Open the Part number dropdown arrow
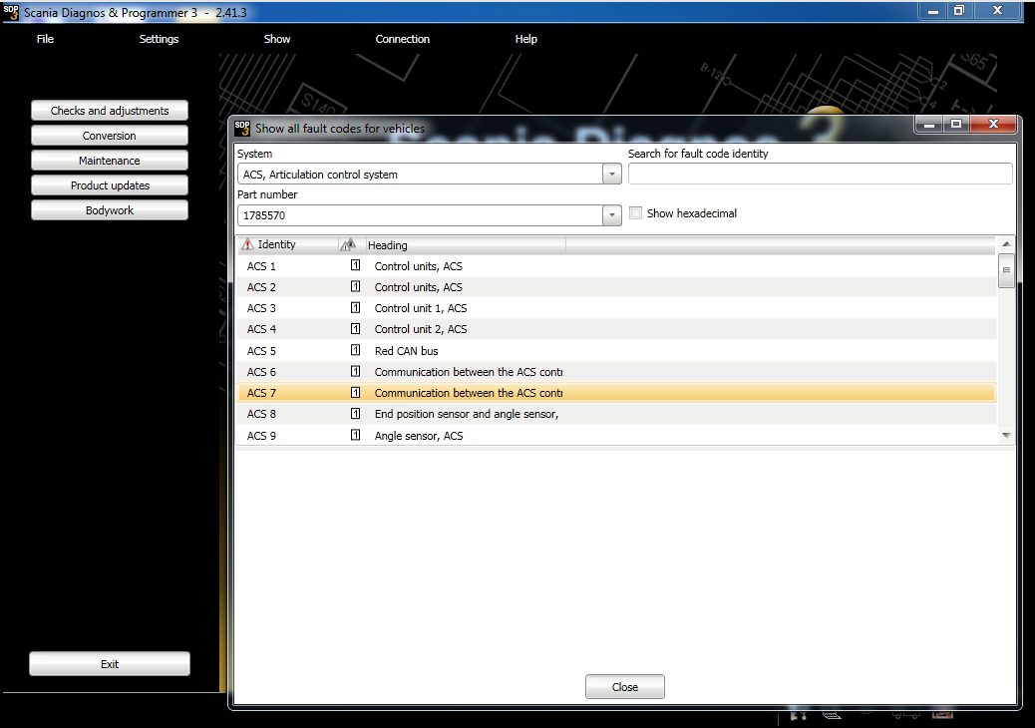This screenshot has width=1035, height=728. click(x=612, y=215)
